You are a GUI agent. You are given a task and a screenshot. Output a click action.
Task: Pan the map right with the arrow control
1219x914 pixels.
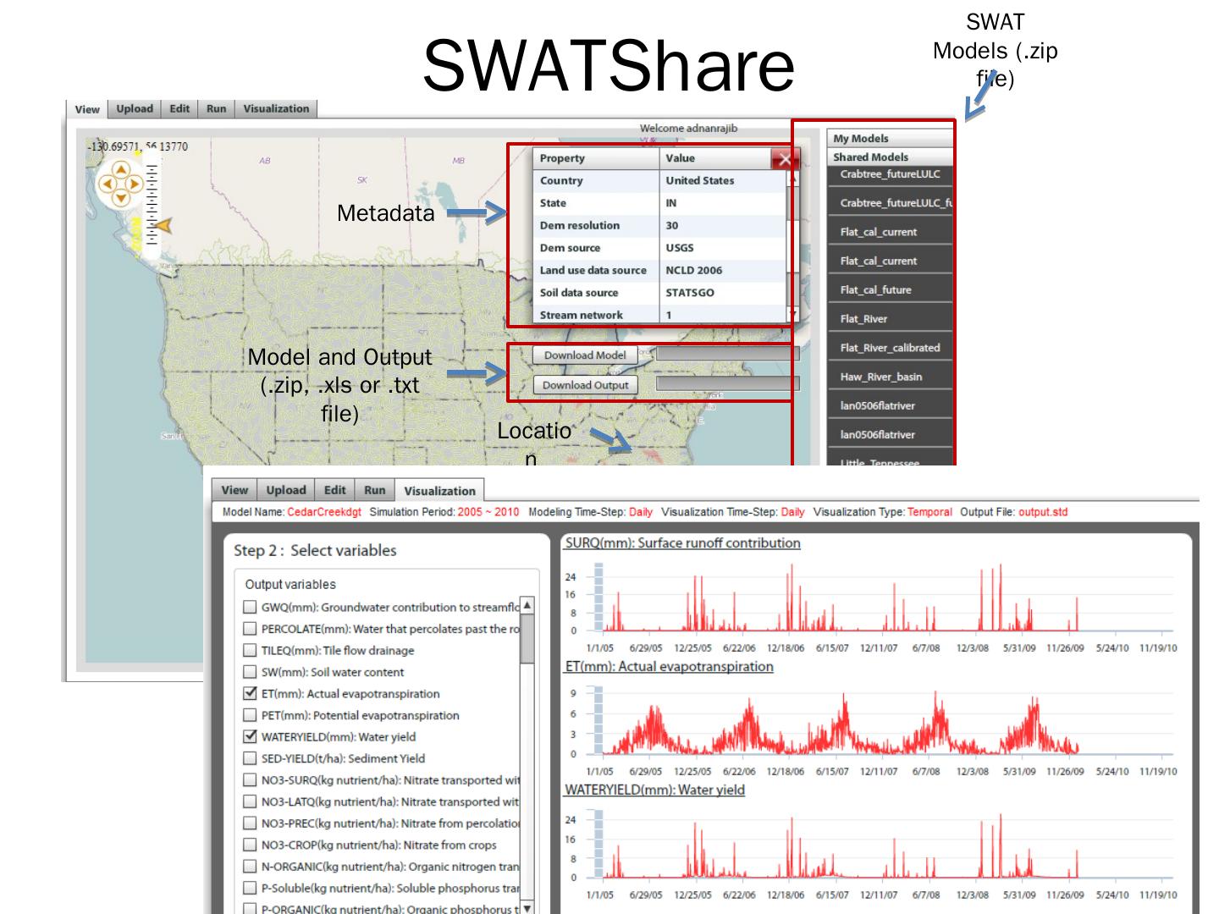(x=134, y=184)
